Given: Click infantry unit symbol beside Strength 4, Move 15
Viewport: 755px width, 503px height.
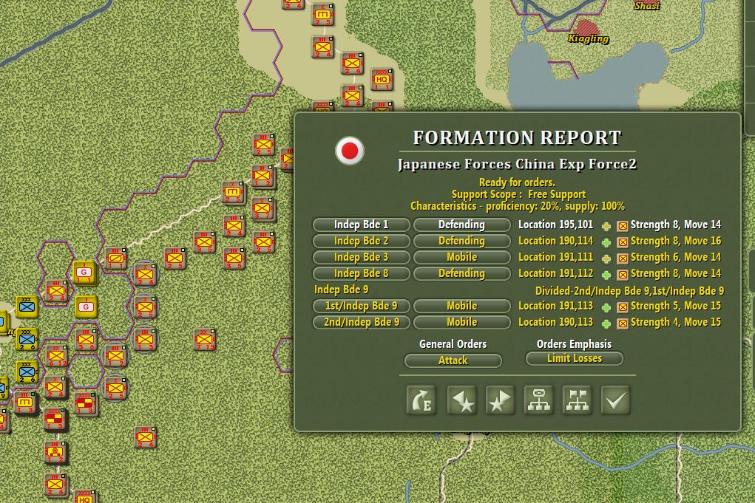Looking at the screenshot, I should (623, 324).
